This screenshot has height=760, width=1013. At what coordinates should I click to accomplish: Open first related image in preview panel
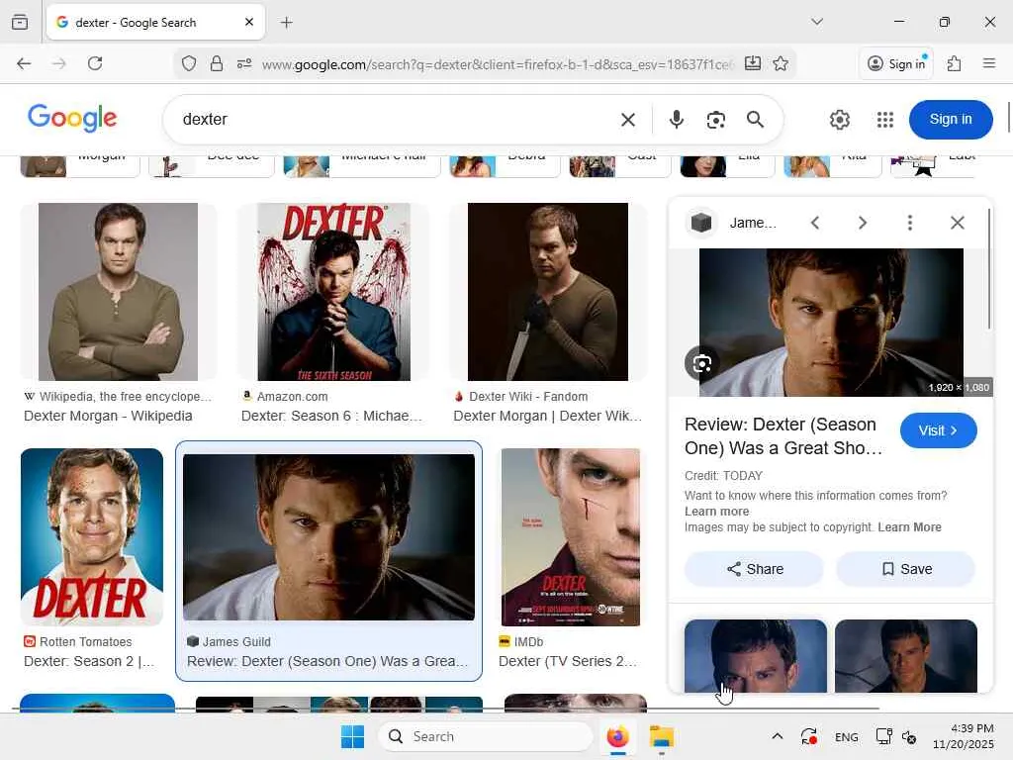coord(755,656)
